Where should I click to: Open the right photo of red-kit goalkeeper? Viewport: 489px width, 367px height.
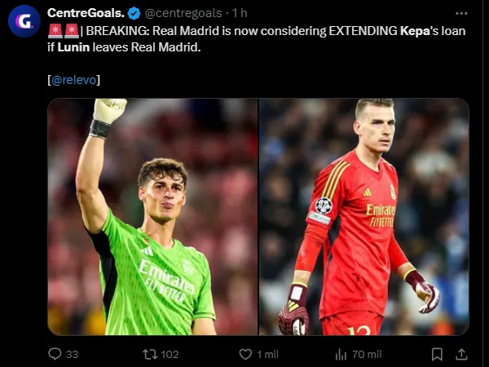pyautogui.click(x=363, y=217)
